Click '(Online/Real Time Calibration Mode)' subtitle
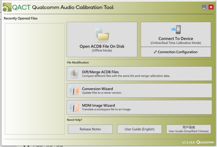217x147 pixels. pyautogui.click(x=176, y=43)
